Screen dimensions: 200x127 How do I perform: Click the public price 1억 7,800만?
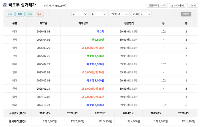[x=77, y=122]
